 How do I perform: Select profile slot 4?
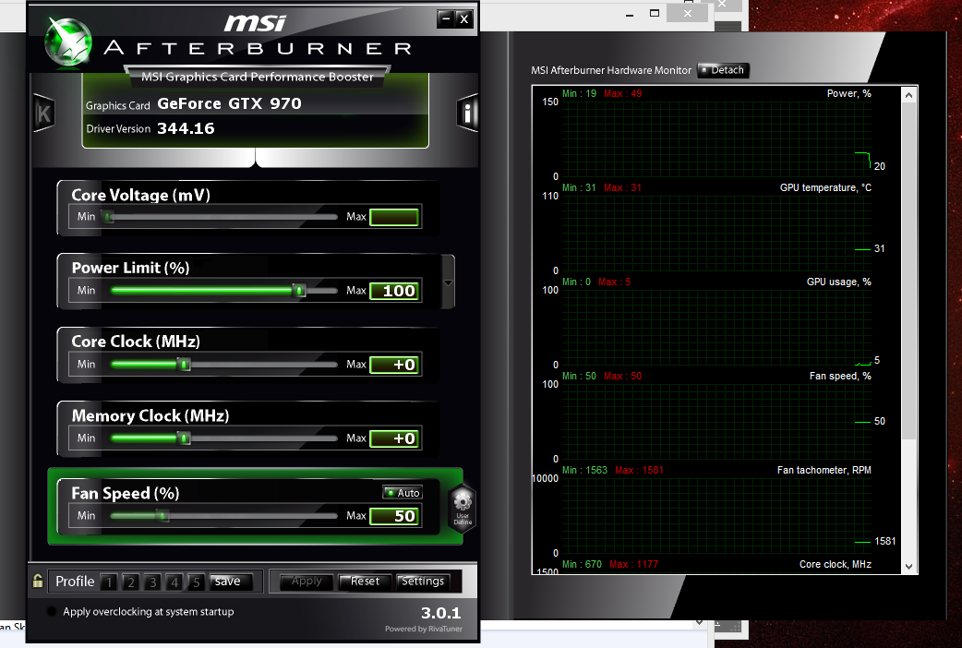pyautogui.click(x=174, y=582)
